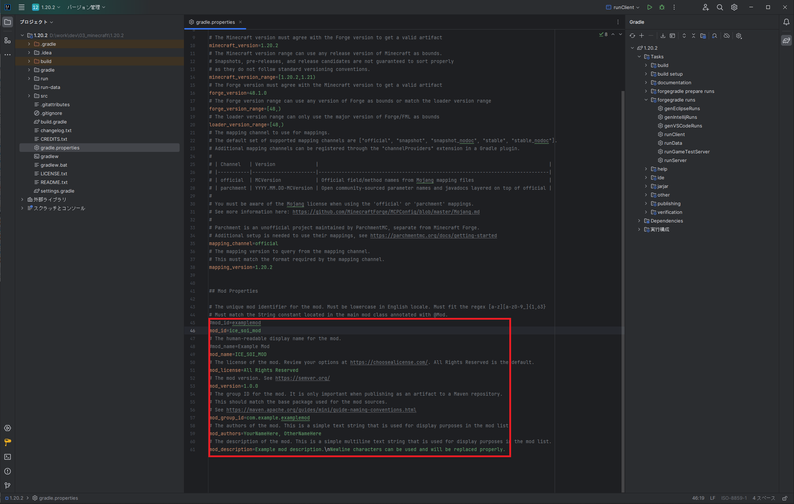Open the Notifications bell icon
794x504 pixels.
(x=786, y=22)
